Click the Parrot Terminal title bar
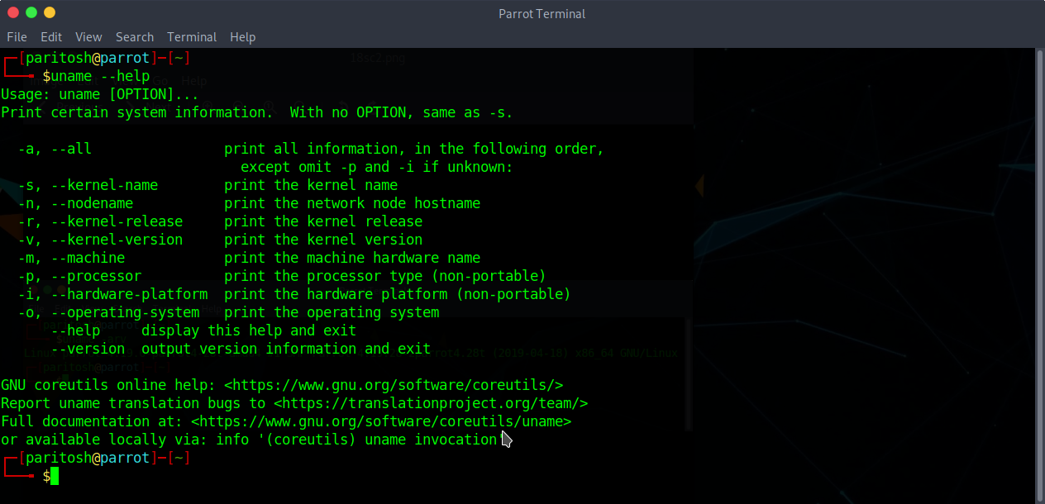This screenshot has width=1045, height=504. pos(542,13)
